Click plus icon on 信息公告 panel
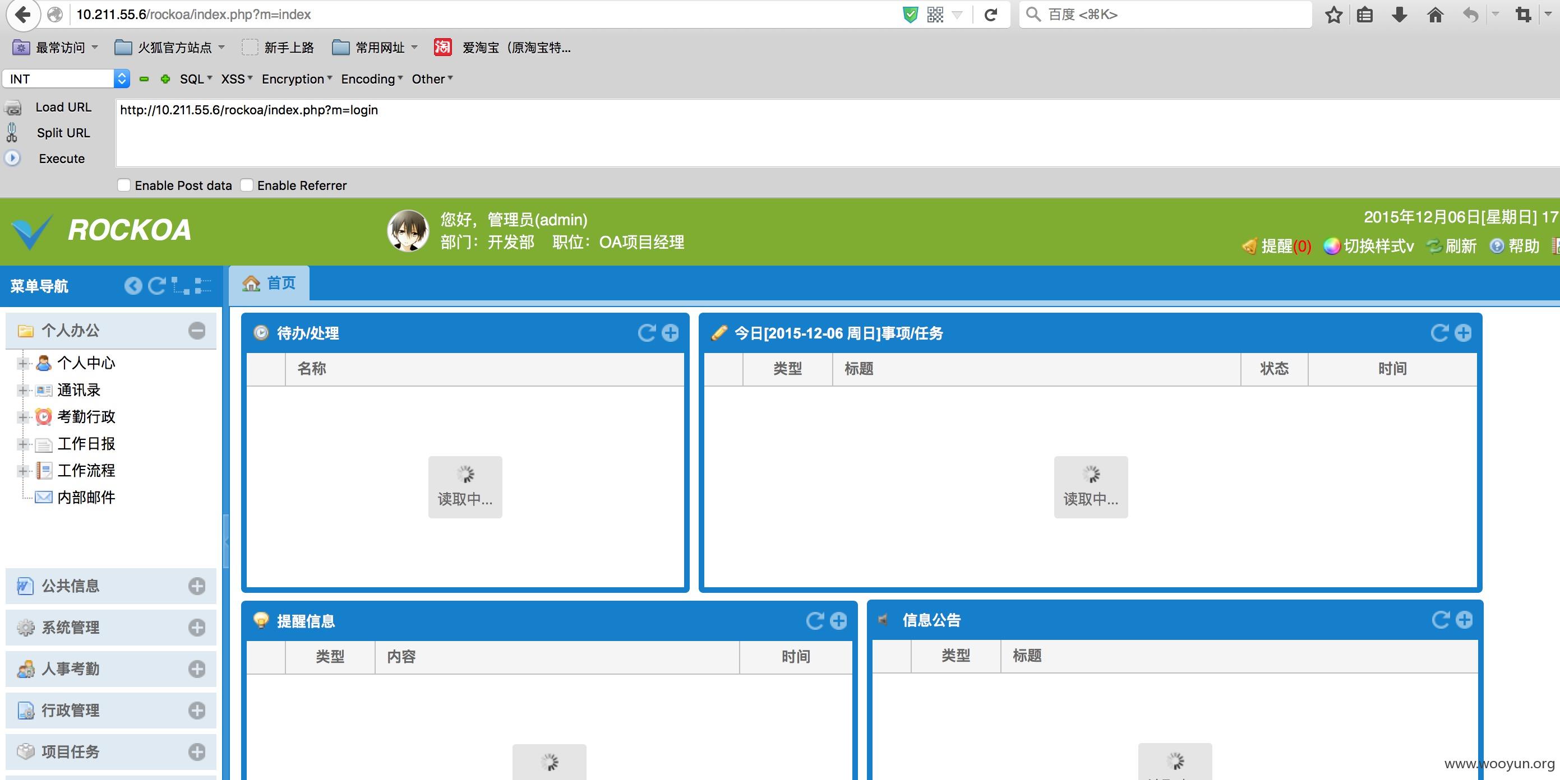 pos(1464,620)
